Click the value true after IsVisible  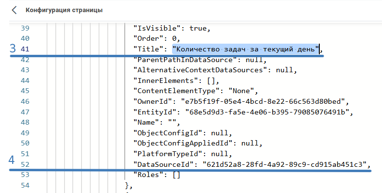click(x=198, y=28)
